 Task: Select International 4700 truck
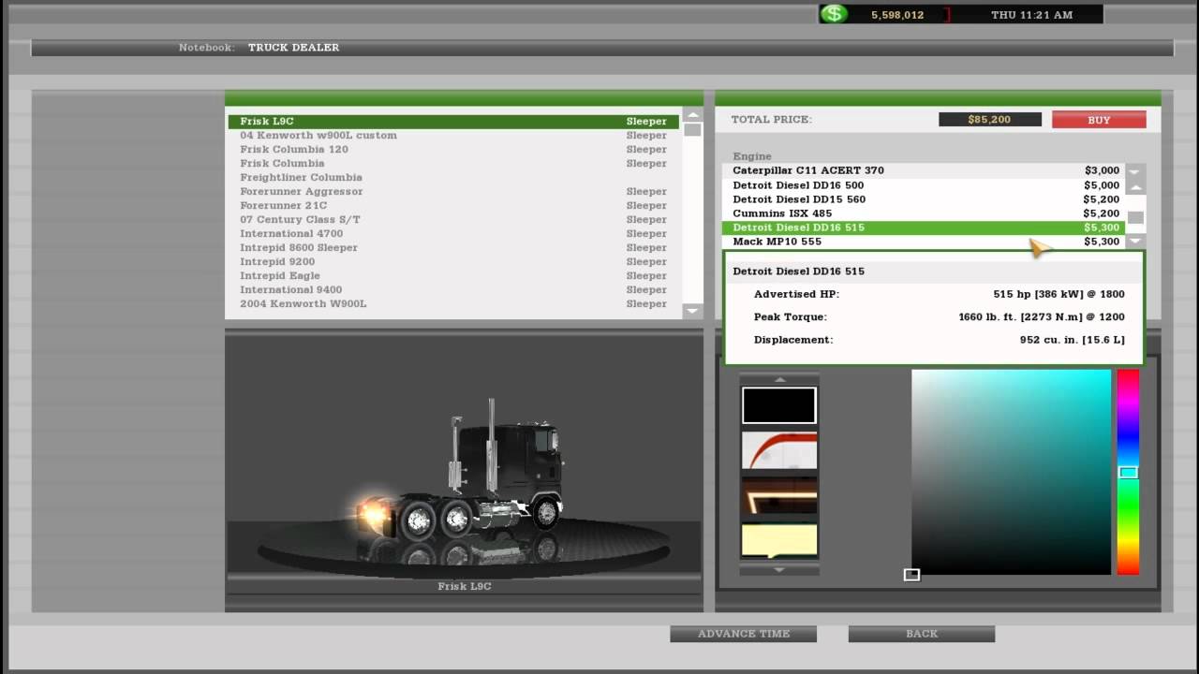453,234
